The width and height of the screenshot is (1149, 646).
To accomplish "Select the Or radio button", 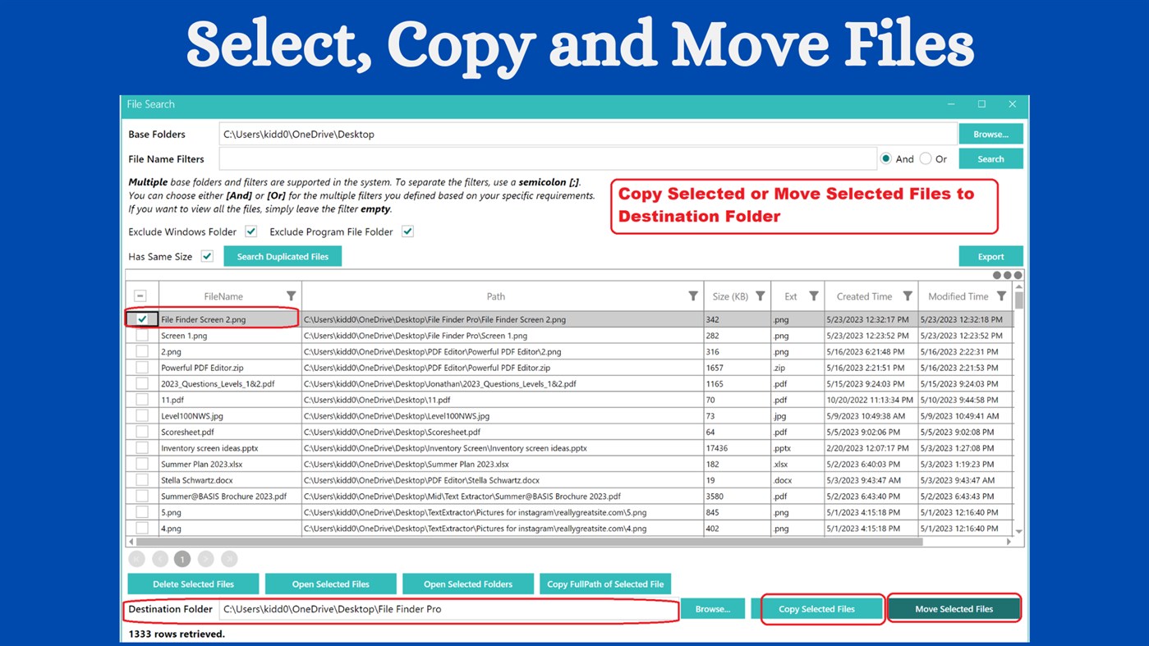I will [x=925, y=158].
